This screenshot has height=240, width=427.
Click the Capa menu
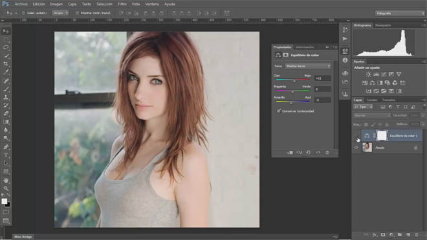click(x=72, y=4)
